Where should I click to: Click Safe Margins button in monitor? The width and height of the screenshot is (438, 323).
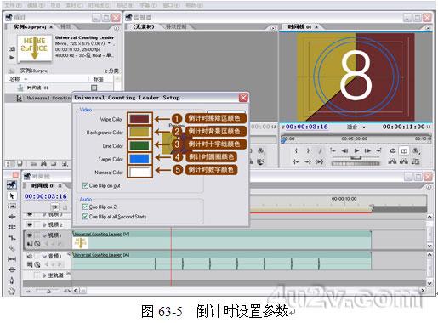pyautogui.click(x=404, y=150)
